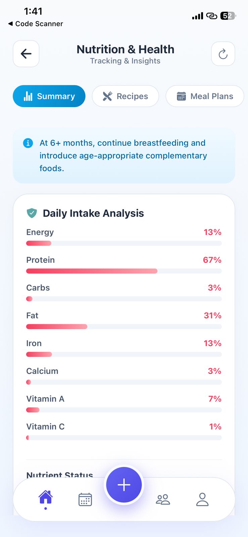Switch to the Recipes tab
Screen dimensions: 248x537
(x=126, y=96)
